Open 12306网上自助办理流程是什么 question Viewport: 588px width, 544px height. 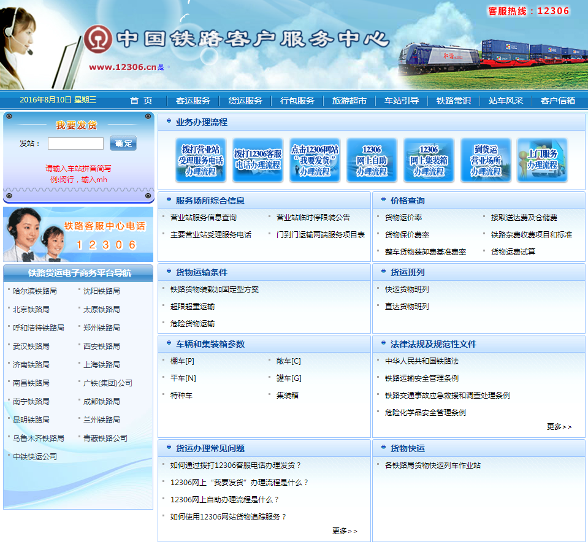point(225,500)
